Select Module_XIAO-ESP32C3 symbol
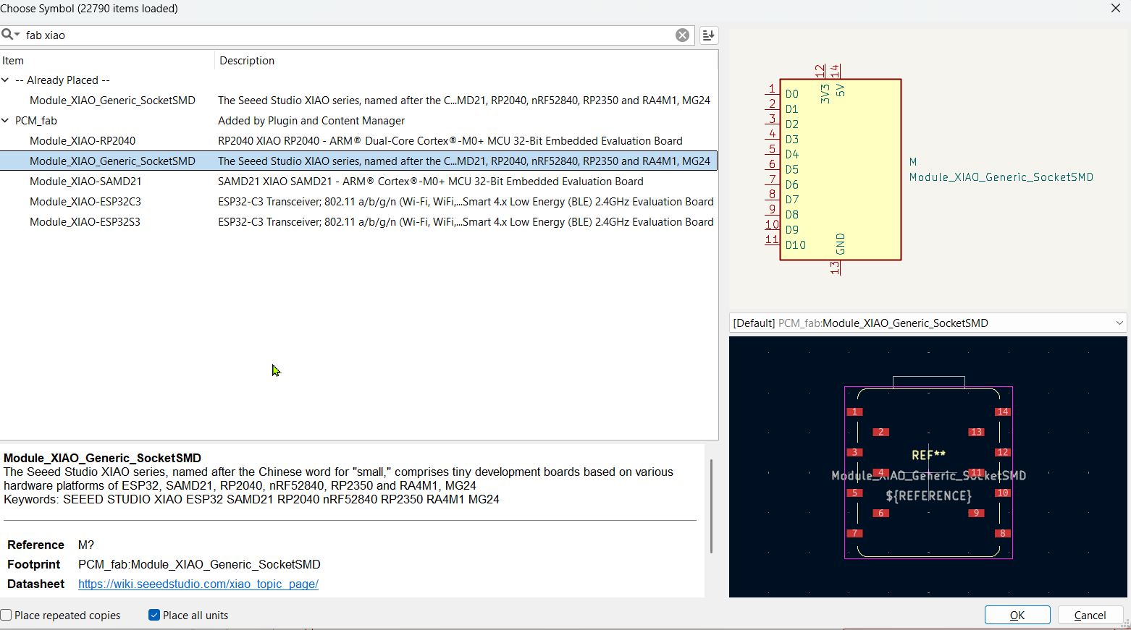1131x630 pixels. pyautogui.click(x=85, y=202)
